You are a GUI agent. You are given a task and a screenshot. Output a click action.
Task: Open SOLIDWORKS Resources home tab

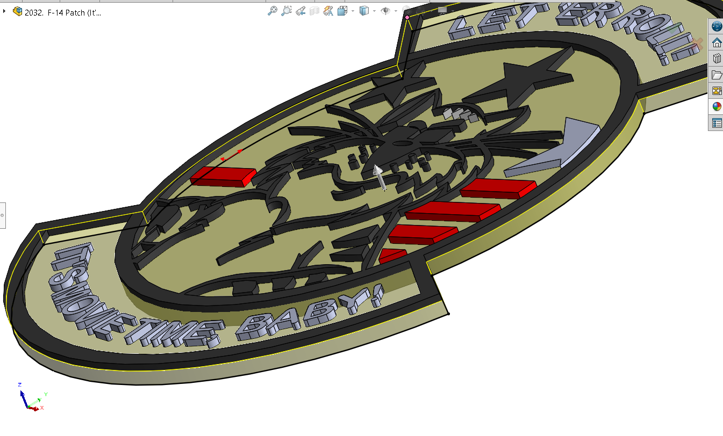(717, 42)
